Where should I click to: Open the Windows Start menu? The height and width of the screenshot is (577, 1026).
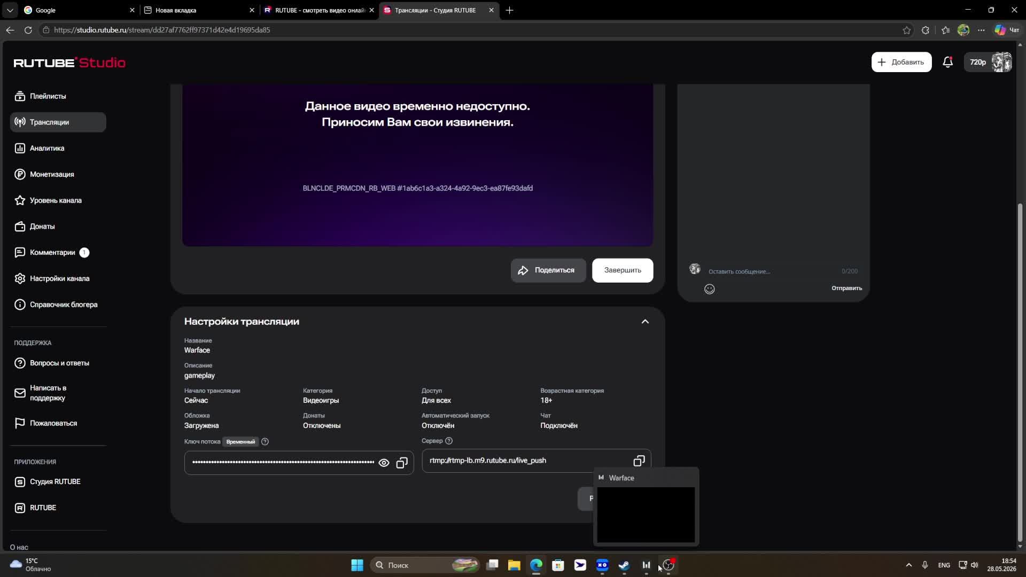(357, 565)
